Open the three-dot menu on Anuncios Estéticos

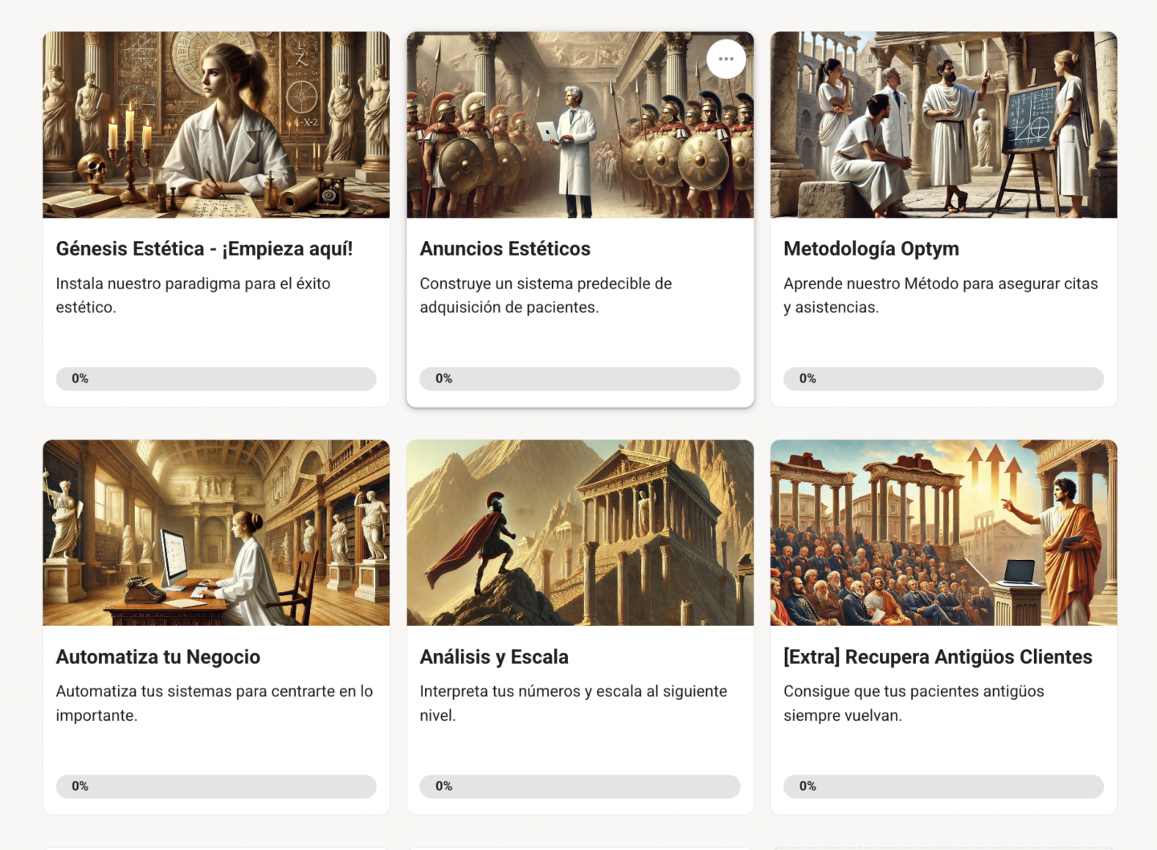click(726, 59)
